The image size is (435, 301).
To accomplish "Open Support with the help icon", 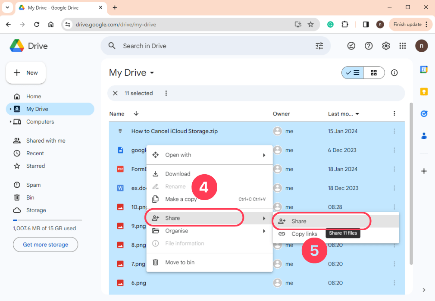I will tap(369, 46).
